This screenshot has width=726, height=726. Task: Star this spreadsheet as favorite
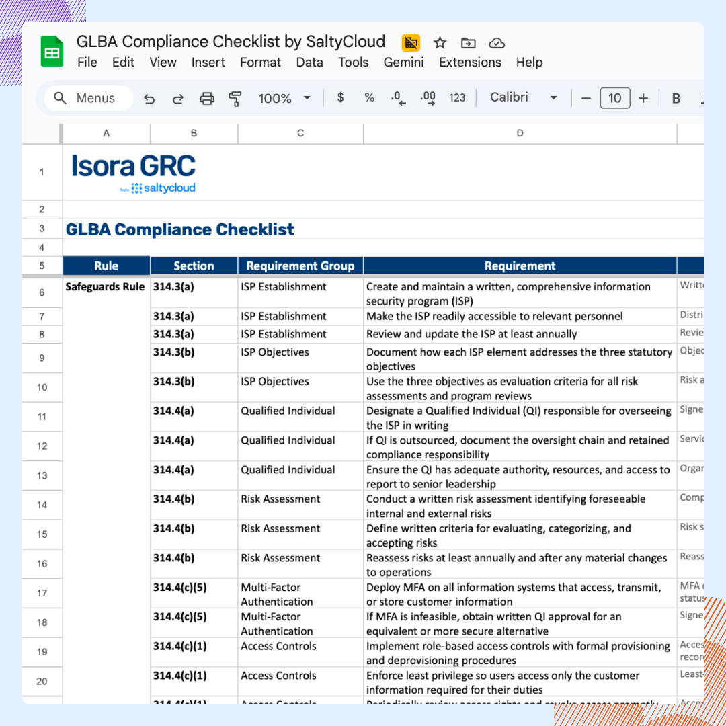tap(440, 42)
